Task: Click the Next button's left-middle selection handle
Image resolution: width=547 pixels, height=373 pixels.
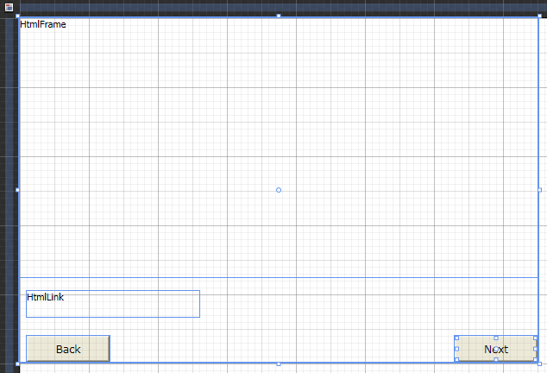Action: (x=456, y=349)
